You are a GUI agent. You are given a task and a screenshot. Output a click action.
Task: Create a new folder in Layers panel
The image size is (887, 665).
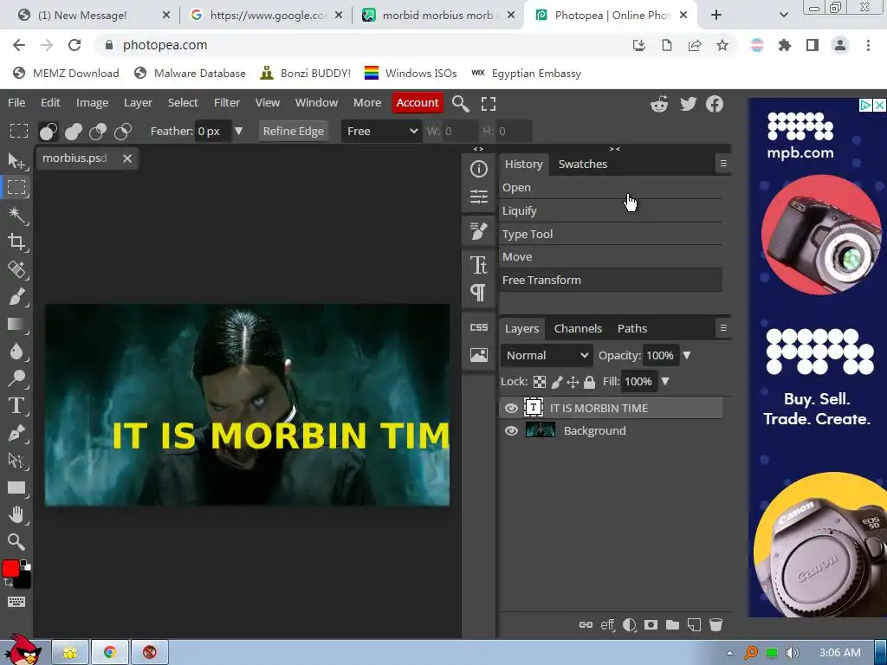pyautogui.click(x=672, y=625)
